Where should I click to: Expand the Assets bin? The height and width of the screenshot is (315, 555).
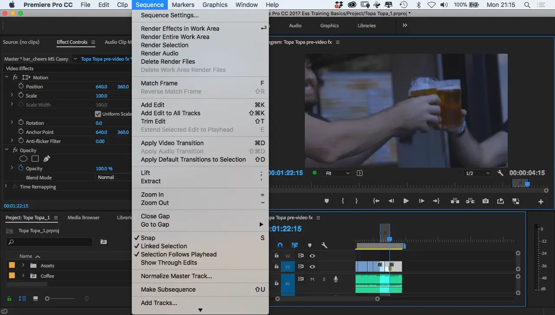(x=23, y=266)
